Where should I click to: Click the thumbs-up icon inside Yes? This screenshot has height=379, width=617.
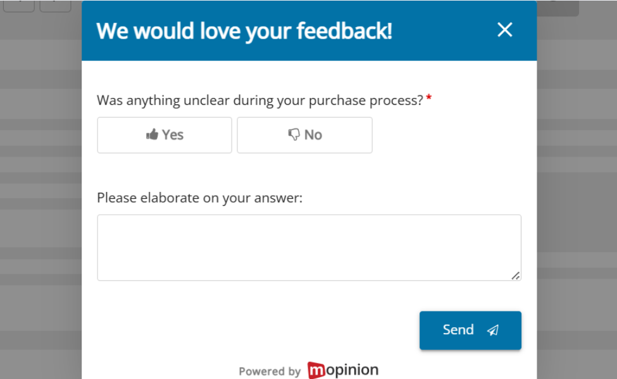point(154,134)
